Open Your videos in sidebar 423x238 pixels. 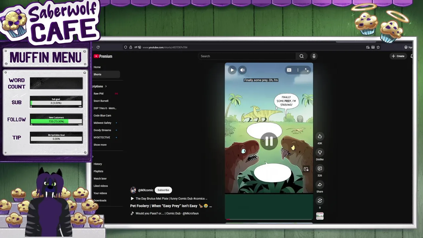(x=100, y=193)
